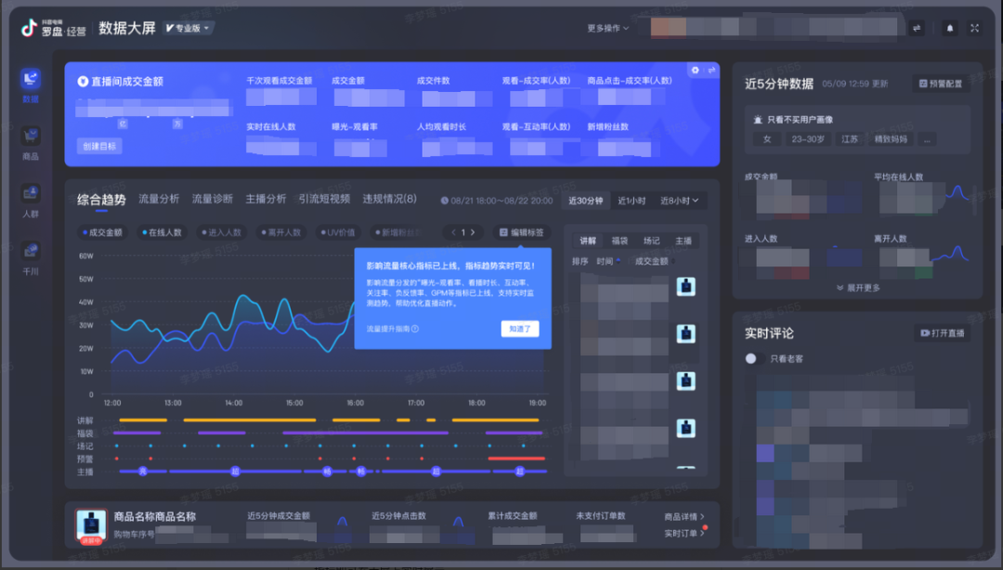The height and width of the screenshot is (570, 1003).
Task: Click the 知道了 button in the tooltip
Action: 519,329
